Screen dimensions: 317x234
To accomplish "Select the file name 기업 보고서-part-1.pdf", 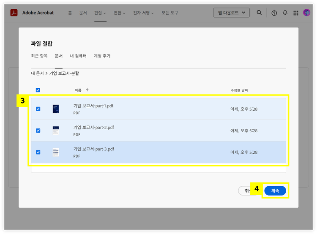I will click(x=93, y=106).
